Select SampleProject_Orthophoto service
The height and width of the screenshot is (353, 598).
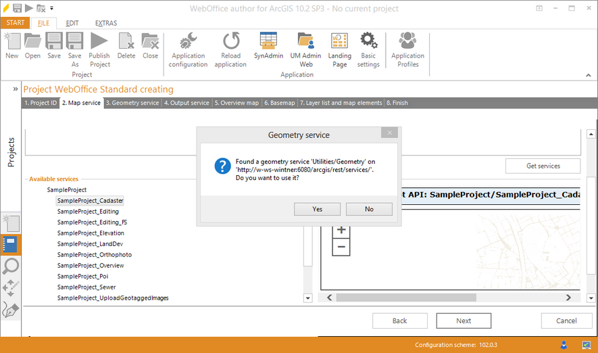point(95,255)
